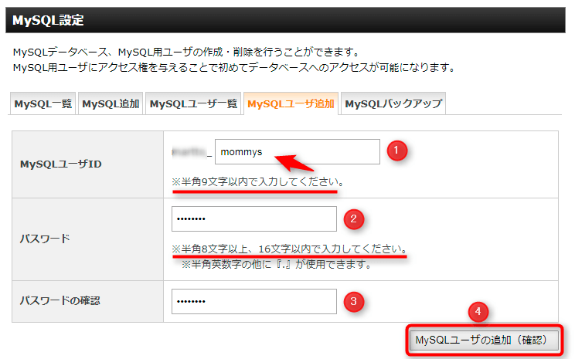Click the description line about MySQLデータベース作成・削除
The image size is (575, 359).
(x=187, y=52)
